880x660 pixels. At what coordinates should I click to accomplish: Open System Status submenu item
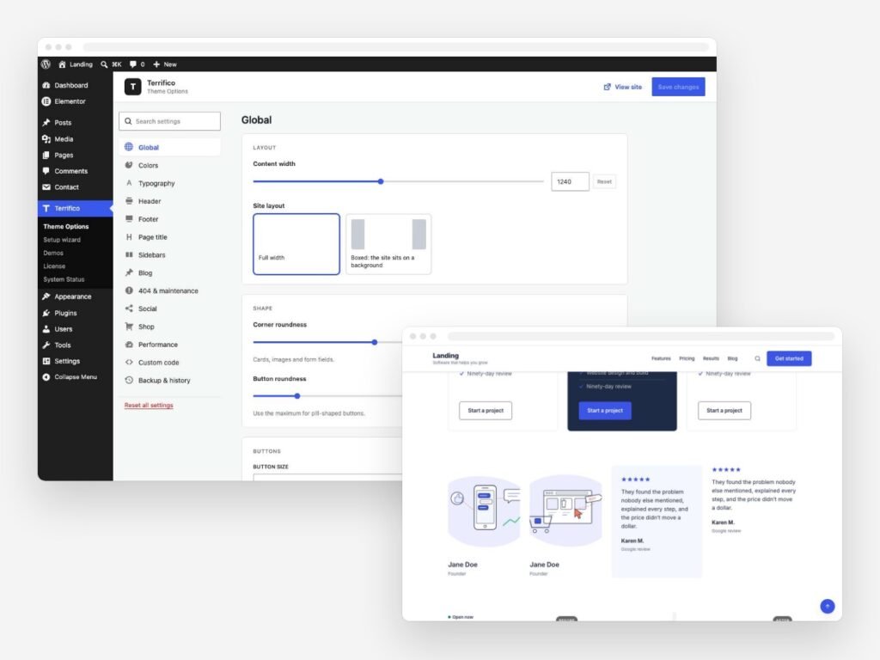(64, 279)
